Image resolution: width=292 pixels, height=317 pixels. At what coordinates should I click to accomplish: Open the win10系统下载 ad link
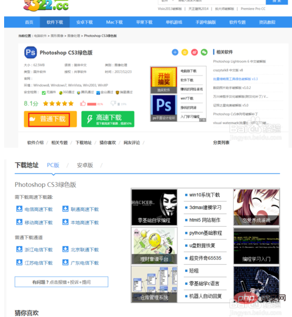(x=204, y=195)
